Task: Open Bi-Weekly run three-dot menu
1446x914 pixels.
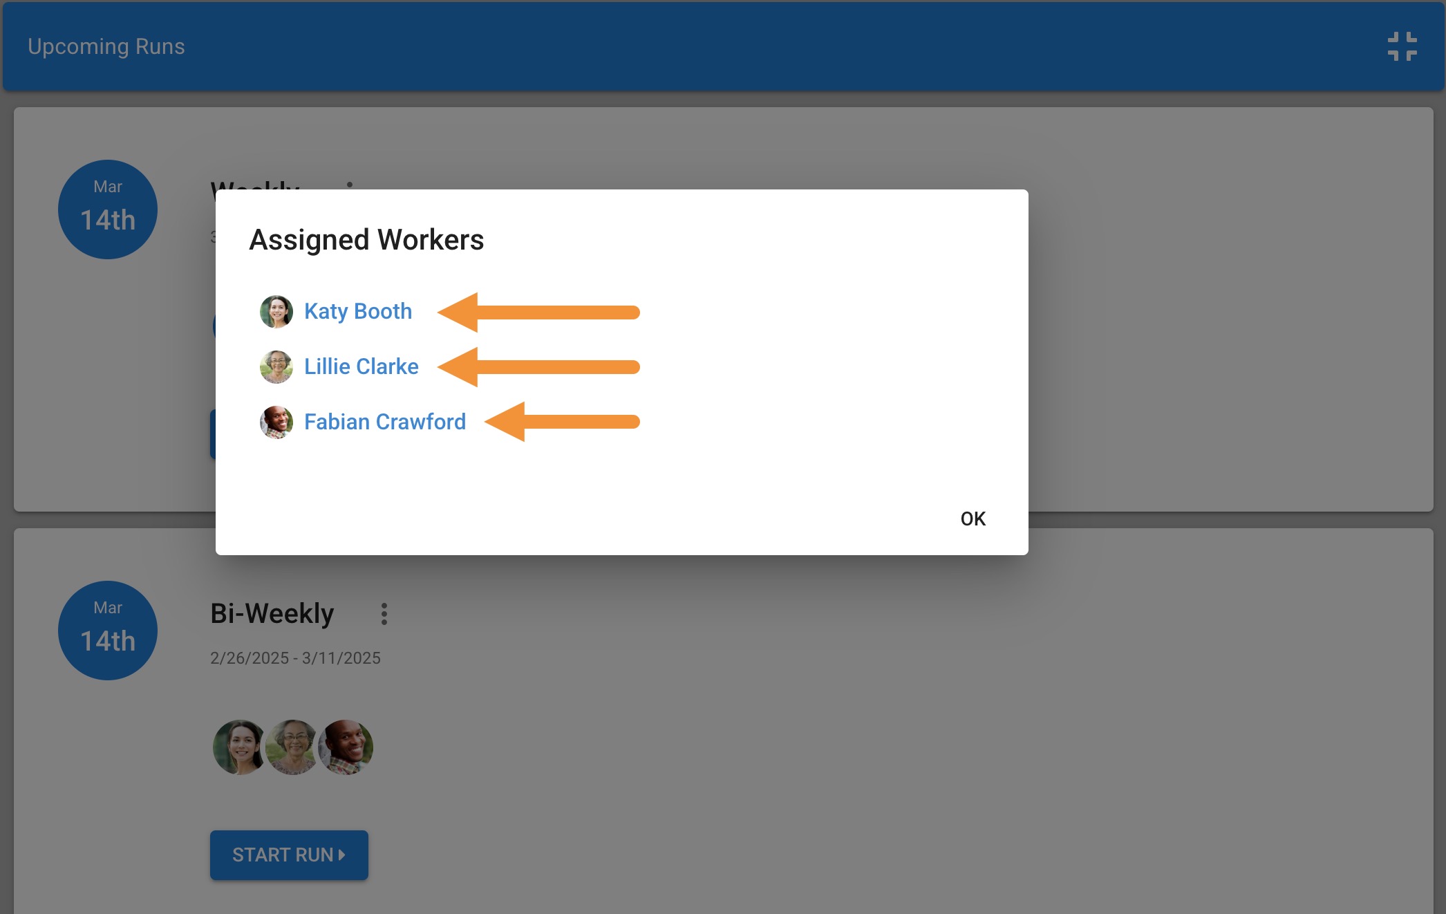Action: (x=384, y=614)
